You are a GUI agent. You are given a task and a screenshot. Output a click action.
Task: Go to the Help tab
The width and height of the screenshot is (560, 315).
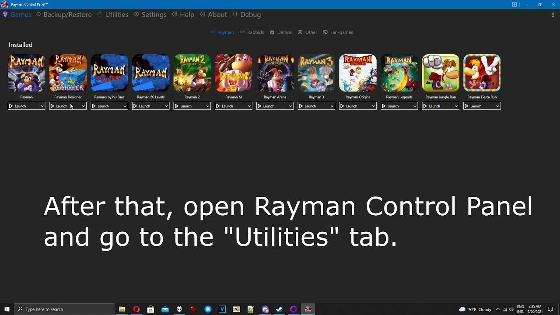pos(183,14)
